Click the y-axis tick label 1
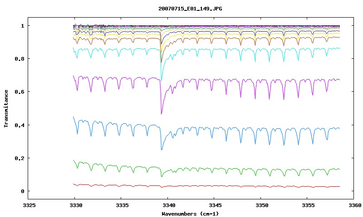 click(22, 26)
